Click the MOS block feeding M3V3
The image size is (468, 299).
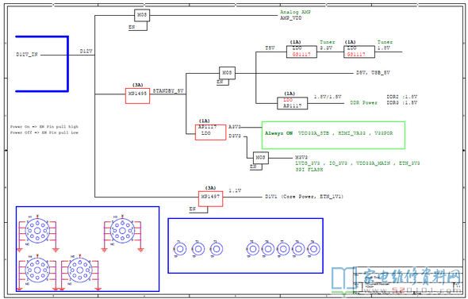click(260, 158)
